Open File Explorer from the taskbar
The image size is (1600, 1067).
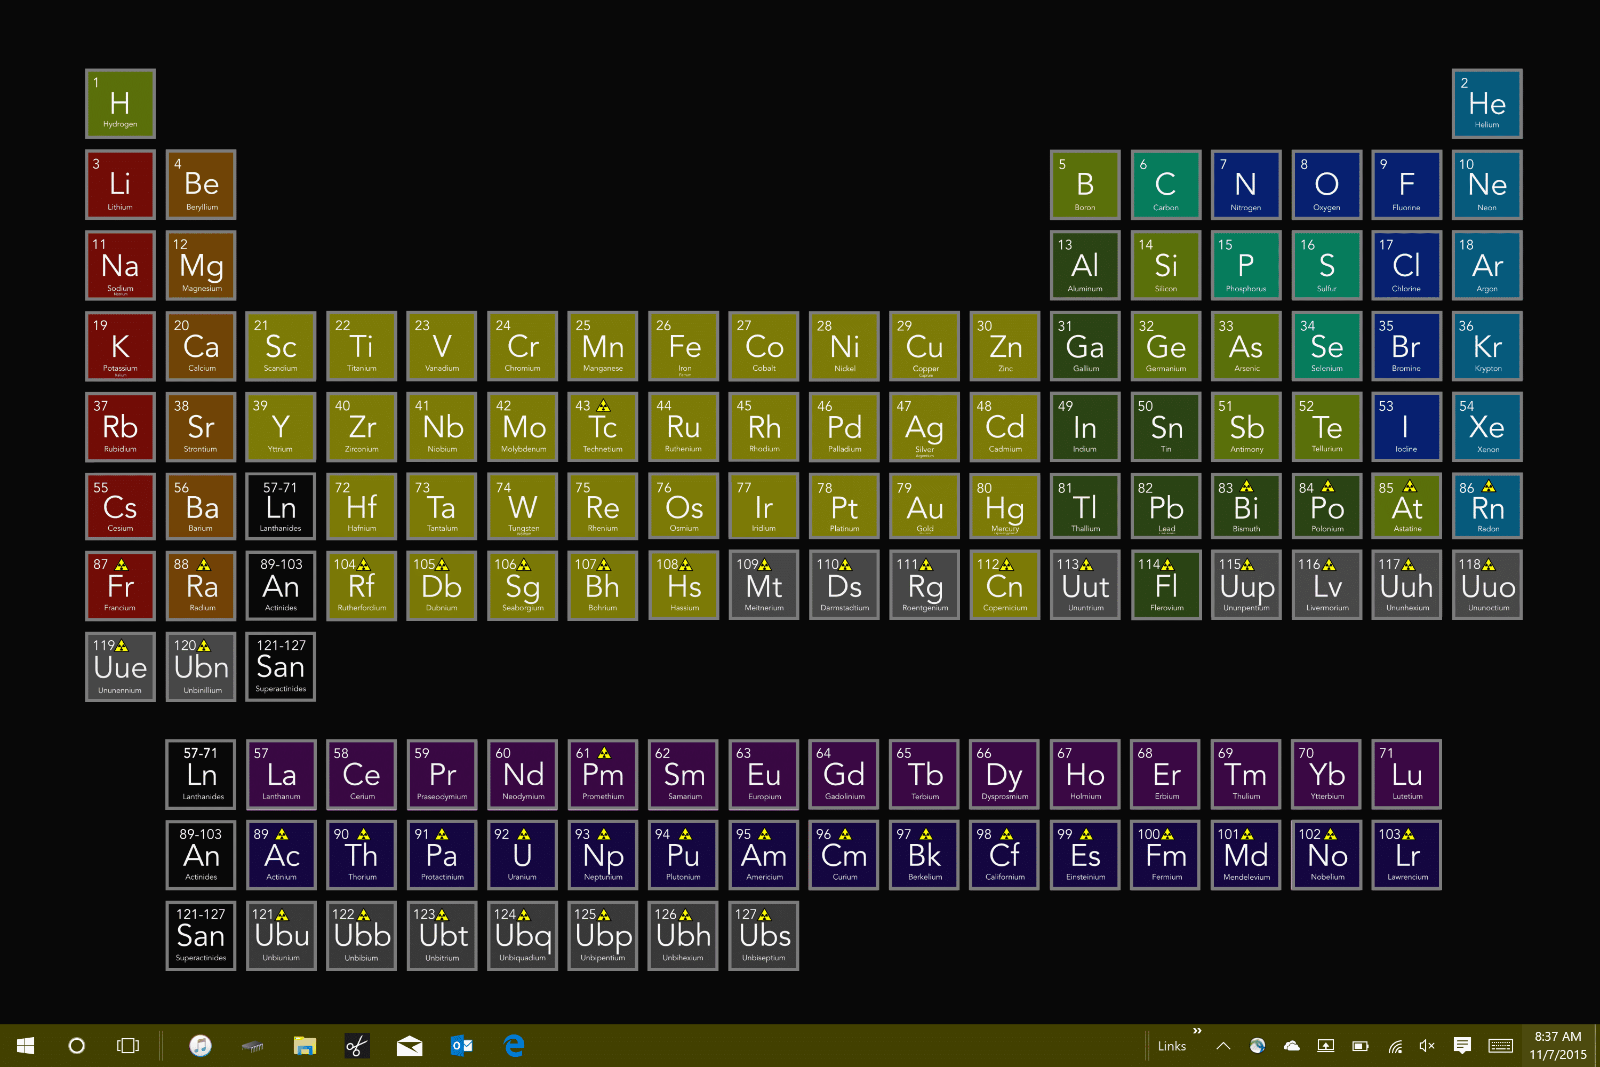click(305, 1045)
